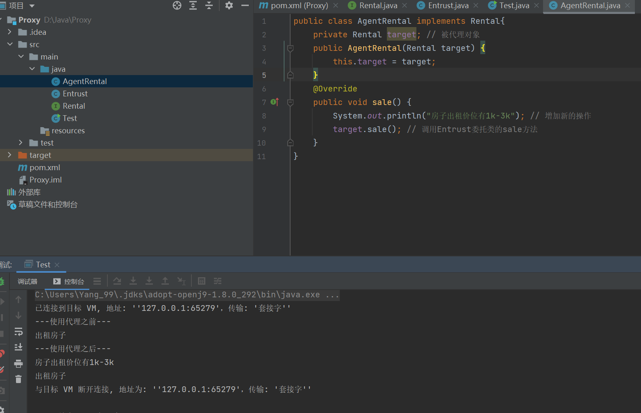
Task: Click the Step Out debug icon
Action: click(x=165, y=281)
